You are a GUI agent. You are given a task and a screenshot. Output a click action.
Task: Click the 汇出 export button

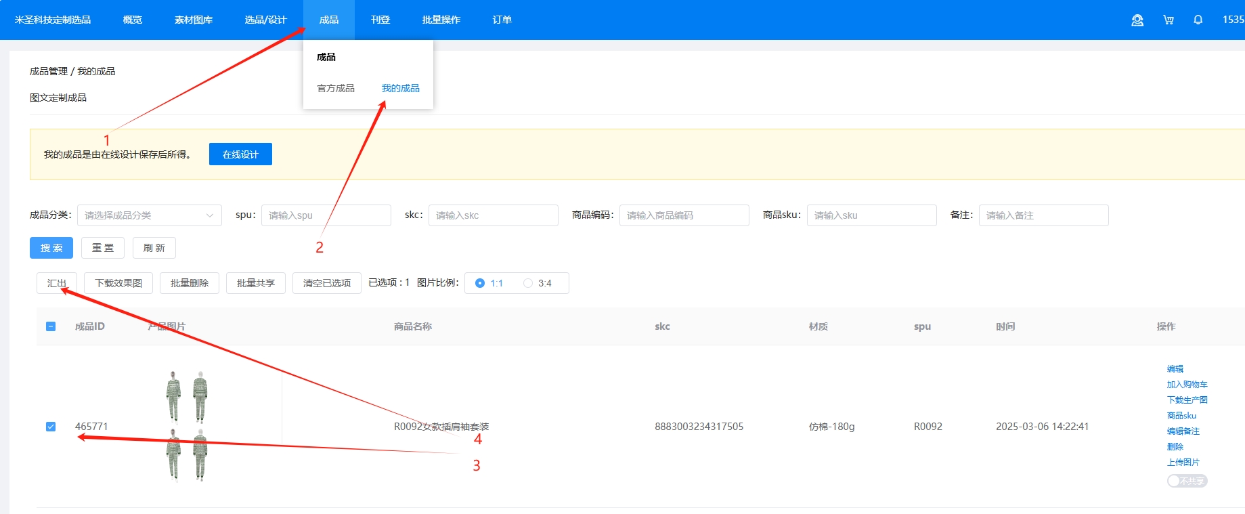pos(57,283)
